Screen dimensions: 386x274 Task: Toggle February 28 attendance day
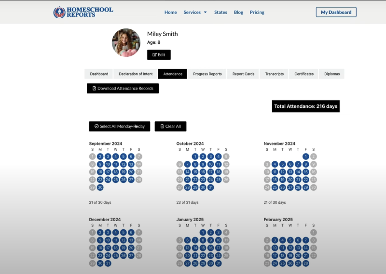pyautogui.click(x=306, y=263)
